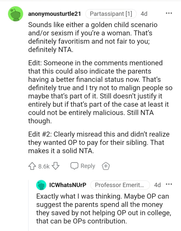Screen dimensions: 181x231
Task: Toggle the upvote on the NTA comment
Action: click(33, 166)
